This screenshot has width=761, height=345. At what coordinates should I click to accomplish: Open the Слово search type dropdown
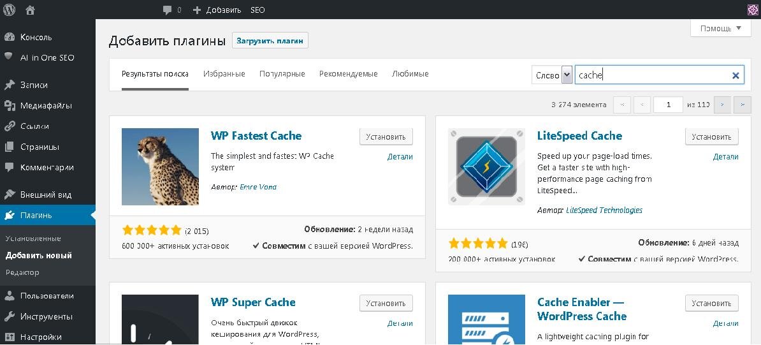coord(553,75)
